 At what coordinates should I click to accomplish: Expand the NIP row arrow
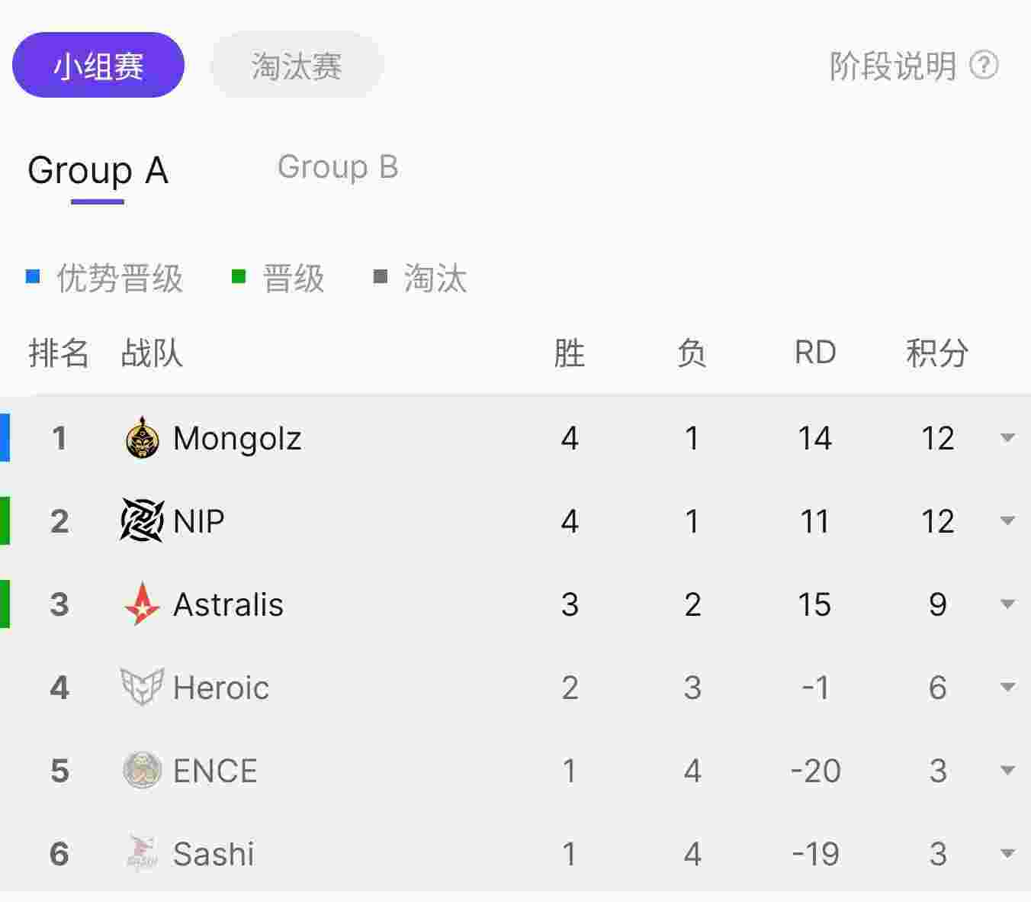1007,521
